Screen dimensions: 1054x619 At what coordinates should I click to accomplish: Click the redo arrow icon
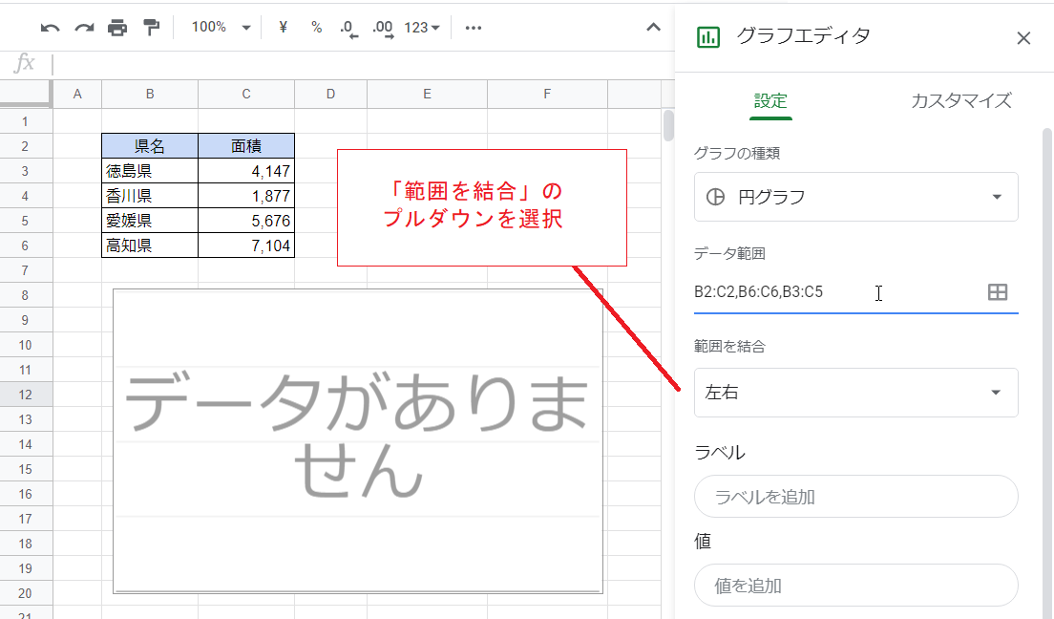(x=84, y=28)
